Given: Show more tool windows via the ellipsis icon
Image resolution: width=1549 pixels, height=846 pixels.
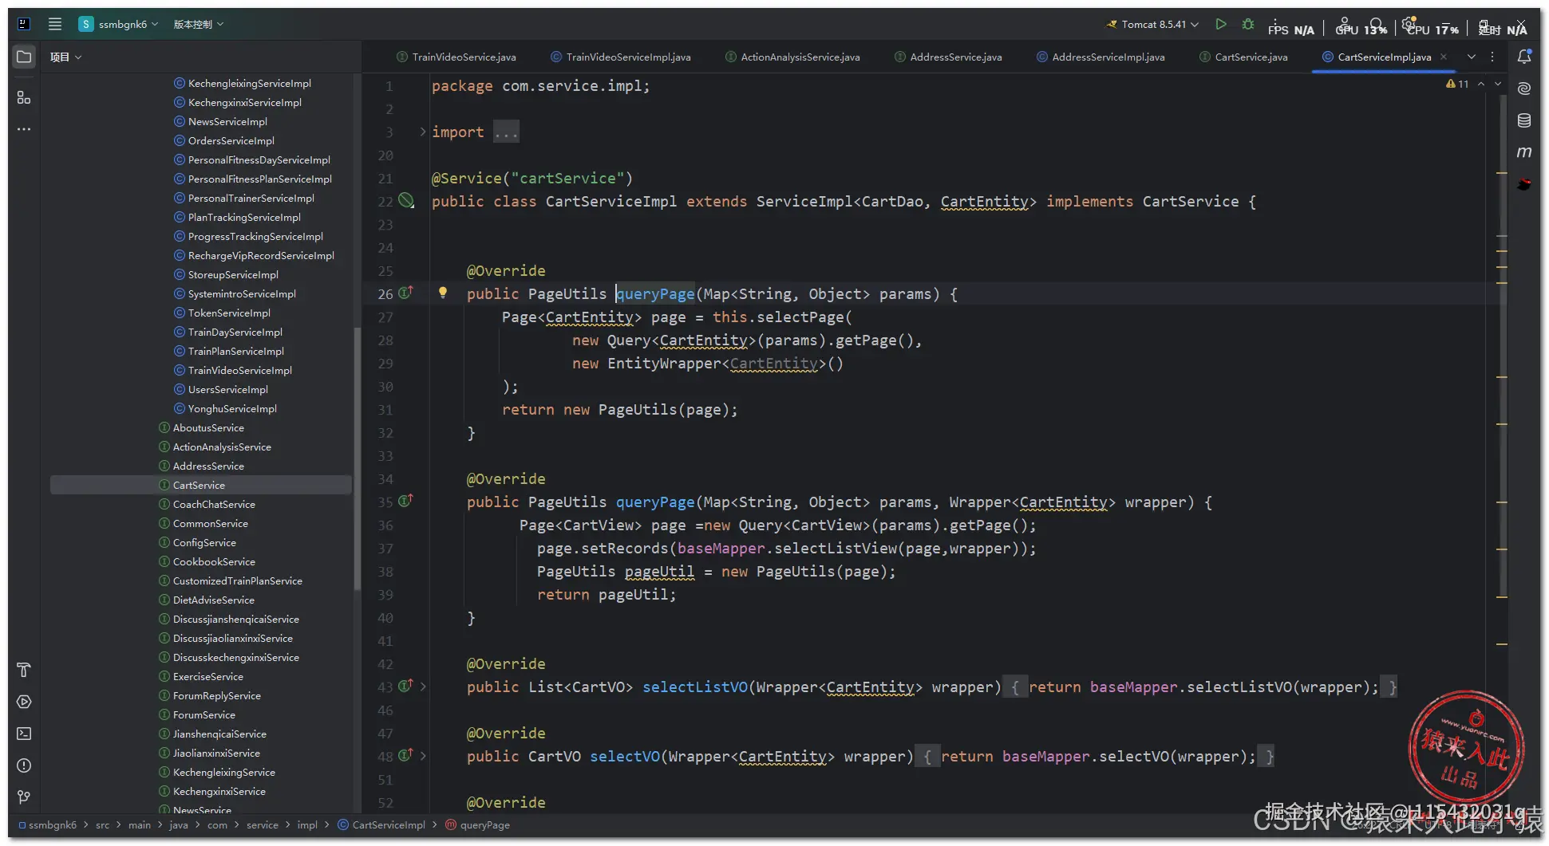Looking at the screenshot, I should [24, 129].
